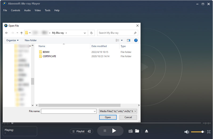Image resolution: width=213 pixels, height=139 pixels.
Task: Expand the change view options dropdown
Action: click(122, 40)
